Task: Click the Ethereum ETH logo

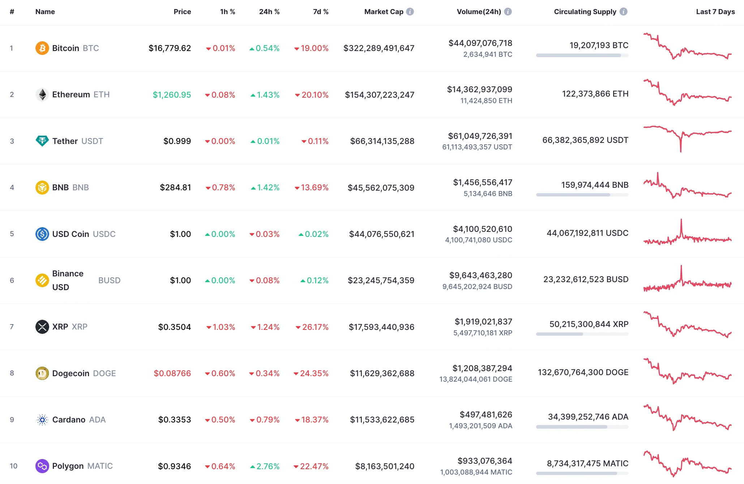Action: pos(42,94)
